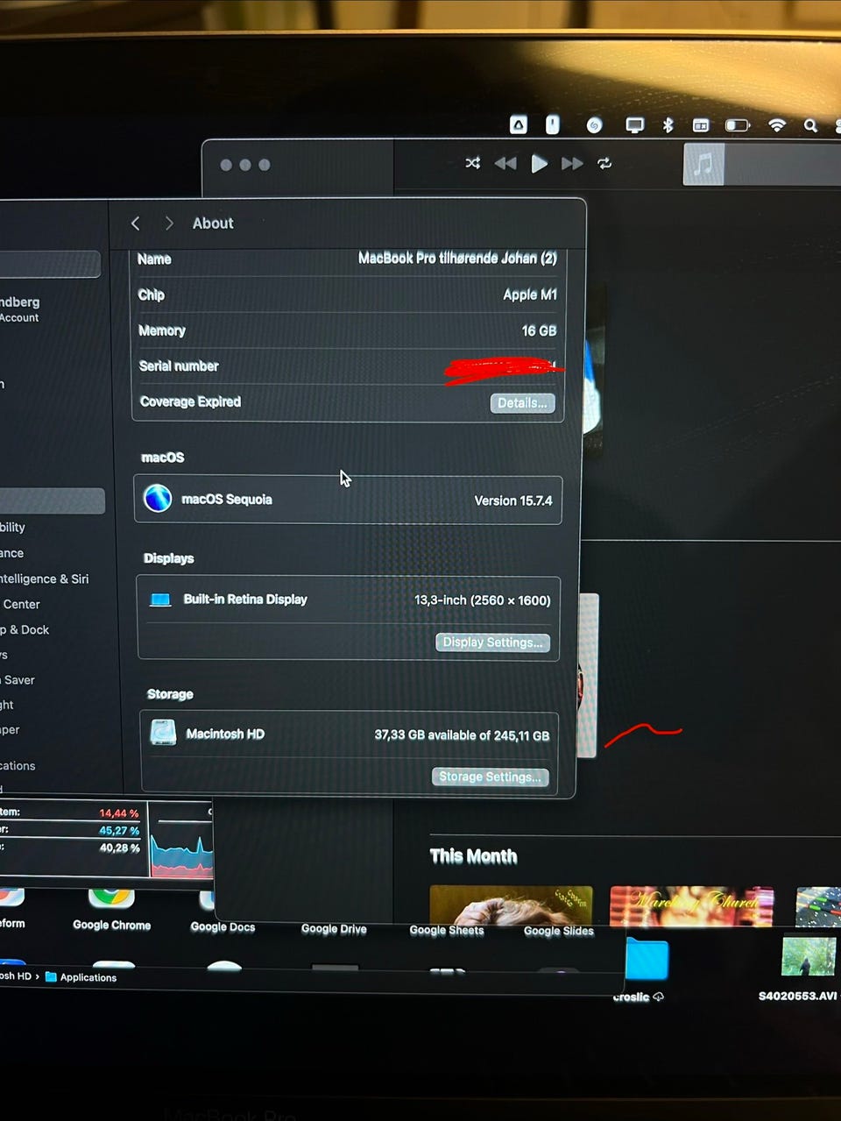The height and width of the screenshot is (1121, 841).
Task: Go back in System Settings
Action: click(136, 223)
